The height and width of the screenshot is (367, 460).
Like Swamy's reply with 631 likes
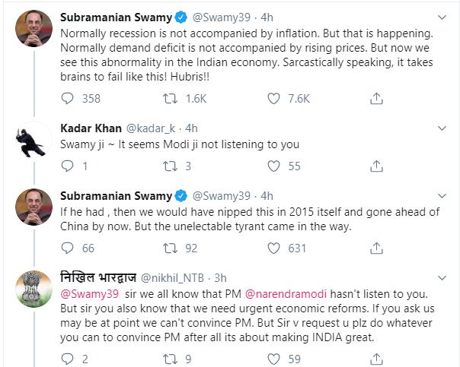pyautogui.click(x=275, y=248)
